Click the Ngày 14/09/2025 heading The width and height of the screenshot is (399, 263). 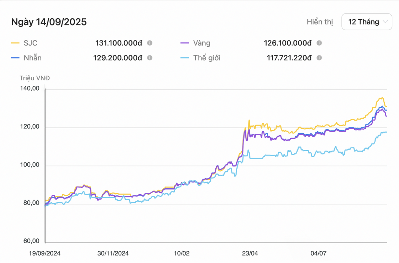[49, 22]
